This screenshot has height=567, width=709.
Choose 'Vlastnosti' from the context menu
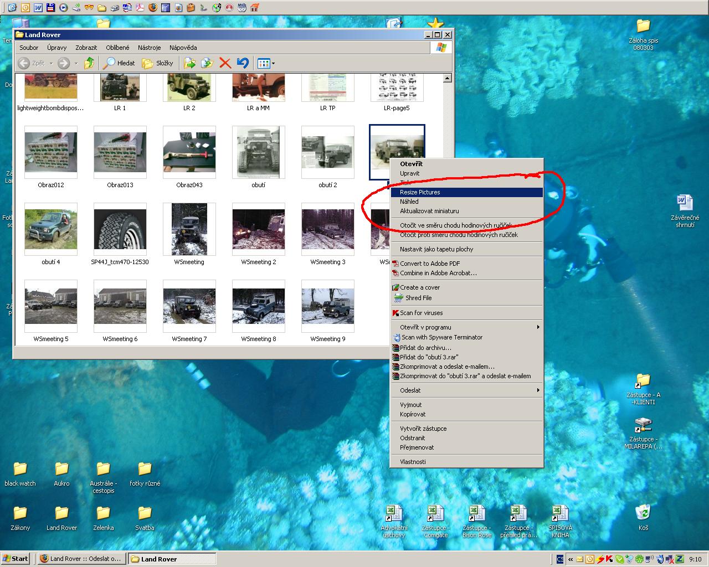(x=413, y=462)
